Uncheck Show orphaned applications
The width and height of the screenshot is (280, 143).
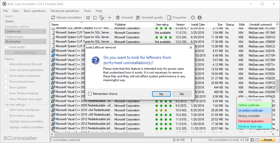click(x=6, y=70)
